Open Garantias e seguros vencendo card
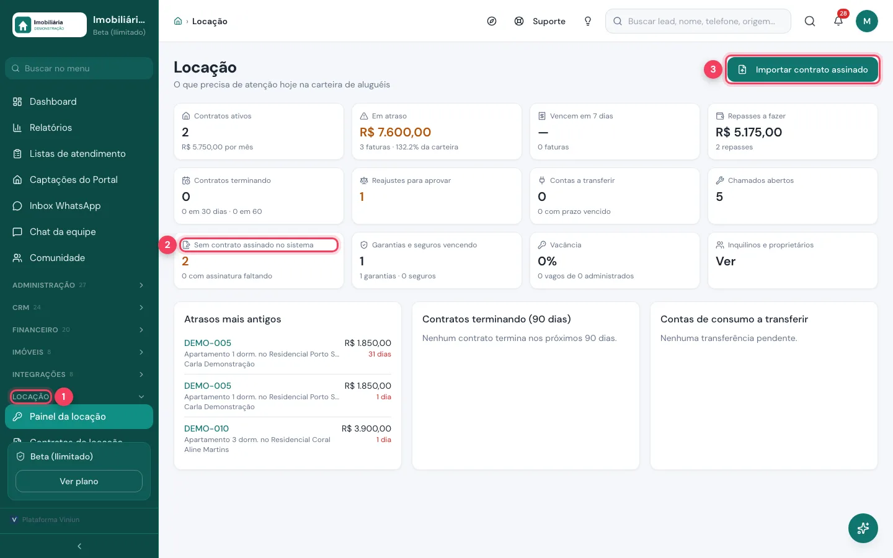The image size is (893, 558). (437, 260)
